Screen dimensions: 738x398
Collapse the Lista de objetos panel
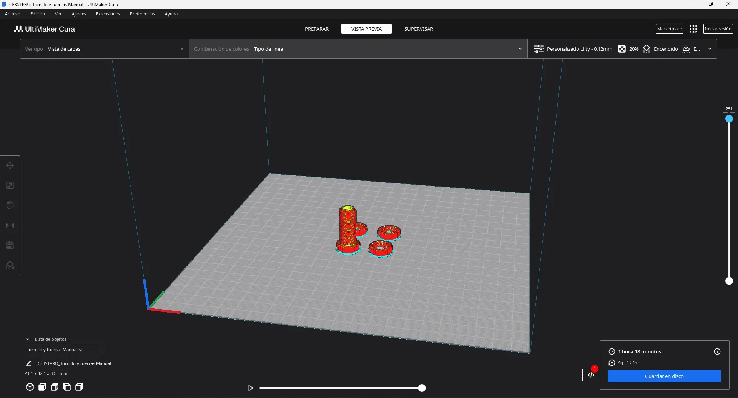point(27,338)
